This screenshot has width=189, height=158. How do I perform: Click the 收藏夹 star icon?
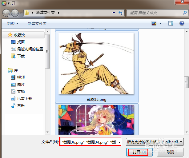click(x=10, y=35)
